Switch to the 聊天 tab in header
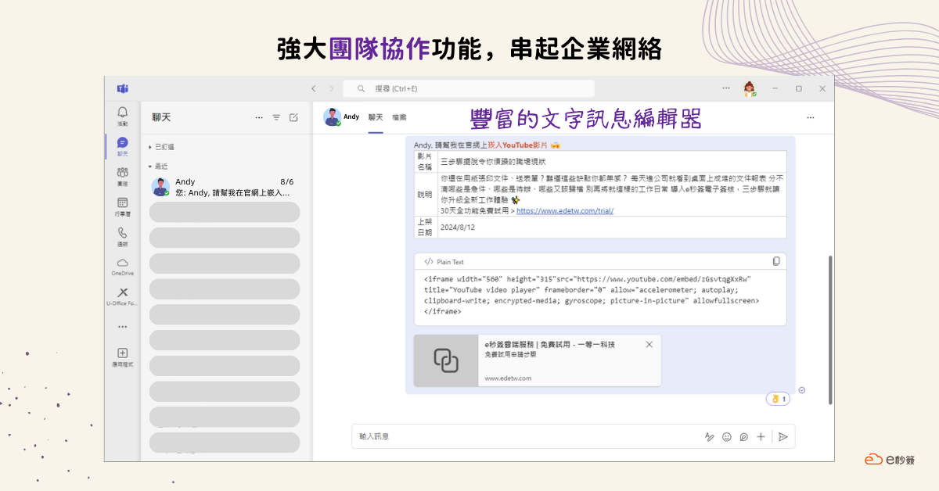The height and width of the screenshot is (491, 939). 376,117
